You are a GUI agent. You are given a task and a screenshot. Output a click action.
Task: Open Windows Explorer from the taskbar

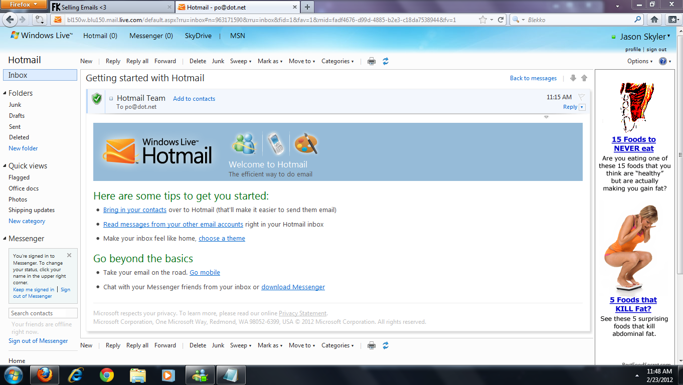click(138, 375)
